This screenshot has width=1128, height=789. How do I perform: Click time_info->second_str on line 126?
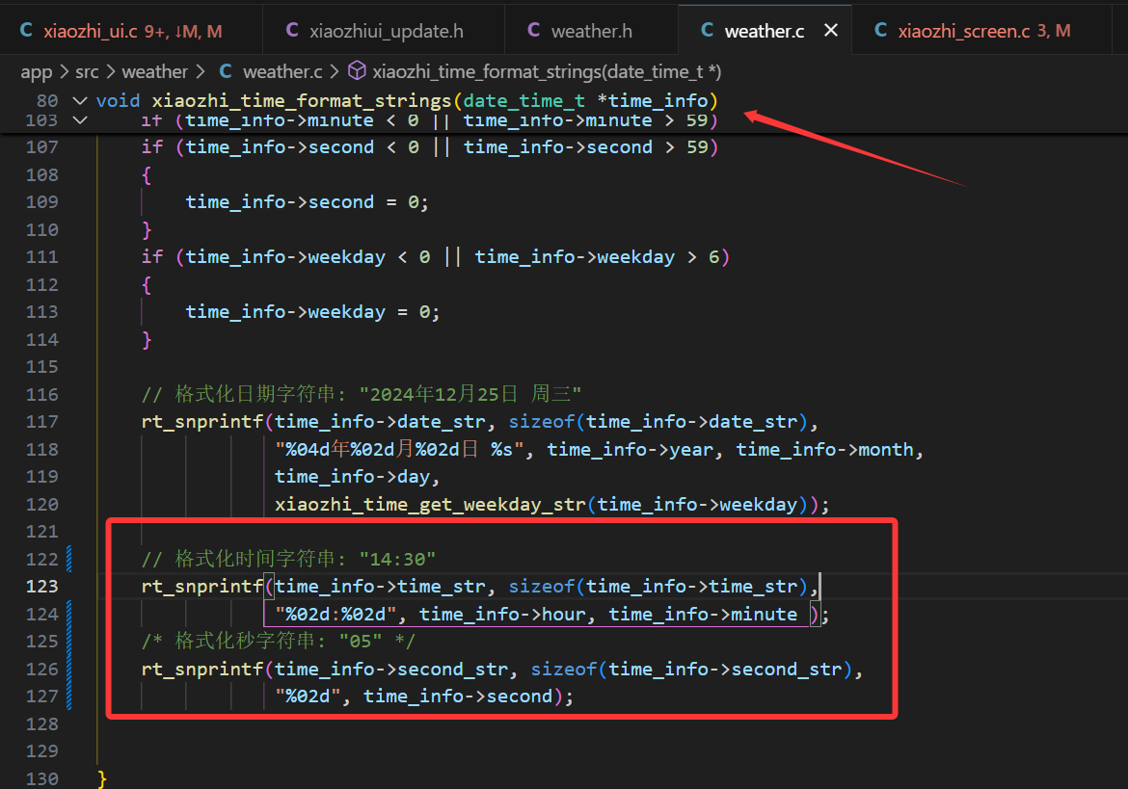click(x=390, y=669)
